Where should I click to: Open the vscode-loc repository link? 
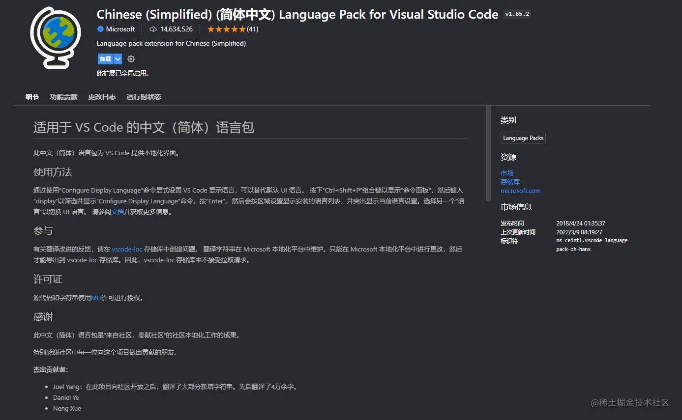(127, 249)
